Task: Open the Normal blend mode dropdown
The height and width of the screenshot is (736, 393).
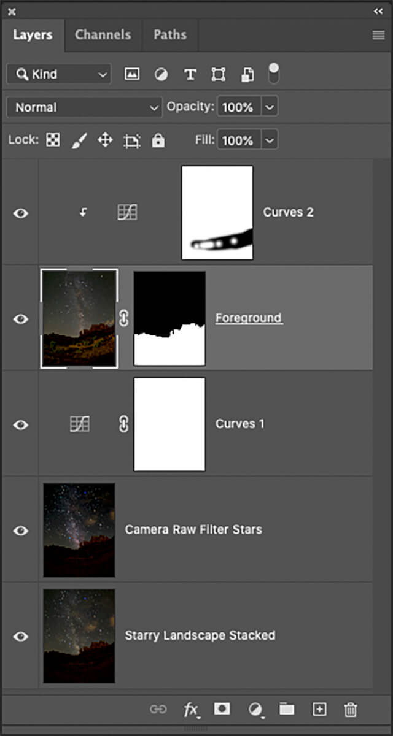Action: point(84,107)
